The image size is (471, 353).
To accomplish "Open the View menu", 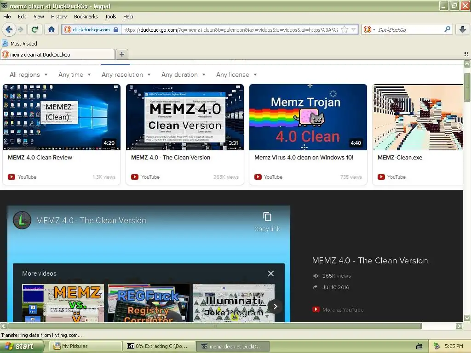I will pyautogui.click(x=39, y=17).
